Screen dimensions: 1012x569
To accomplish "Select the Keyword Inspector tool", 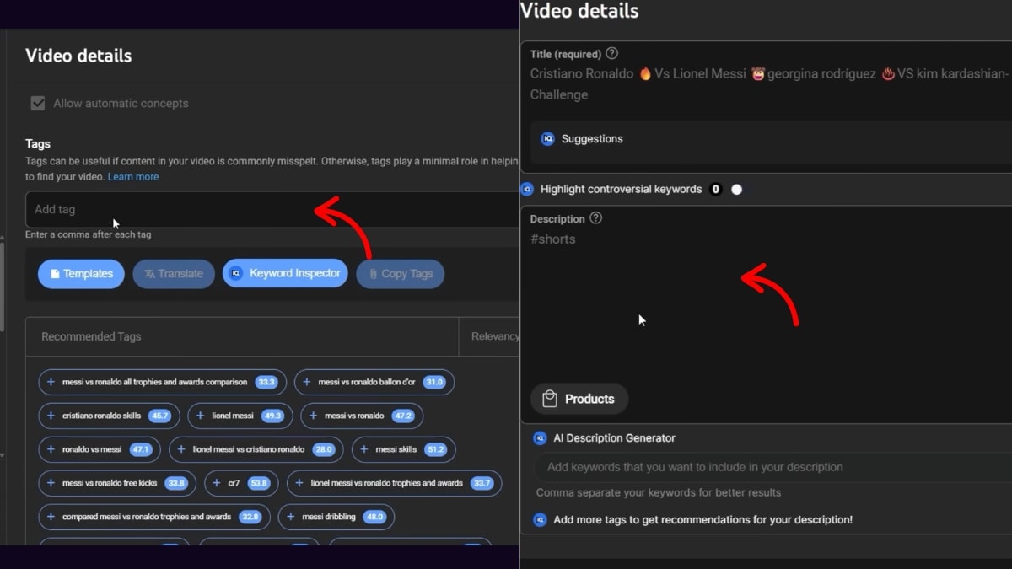I will 285,273.
